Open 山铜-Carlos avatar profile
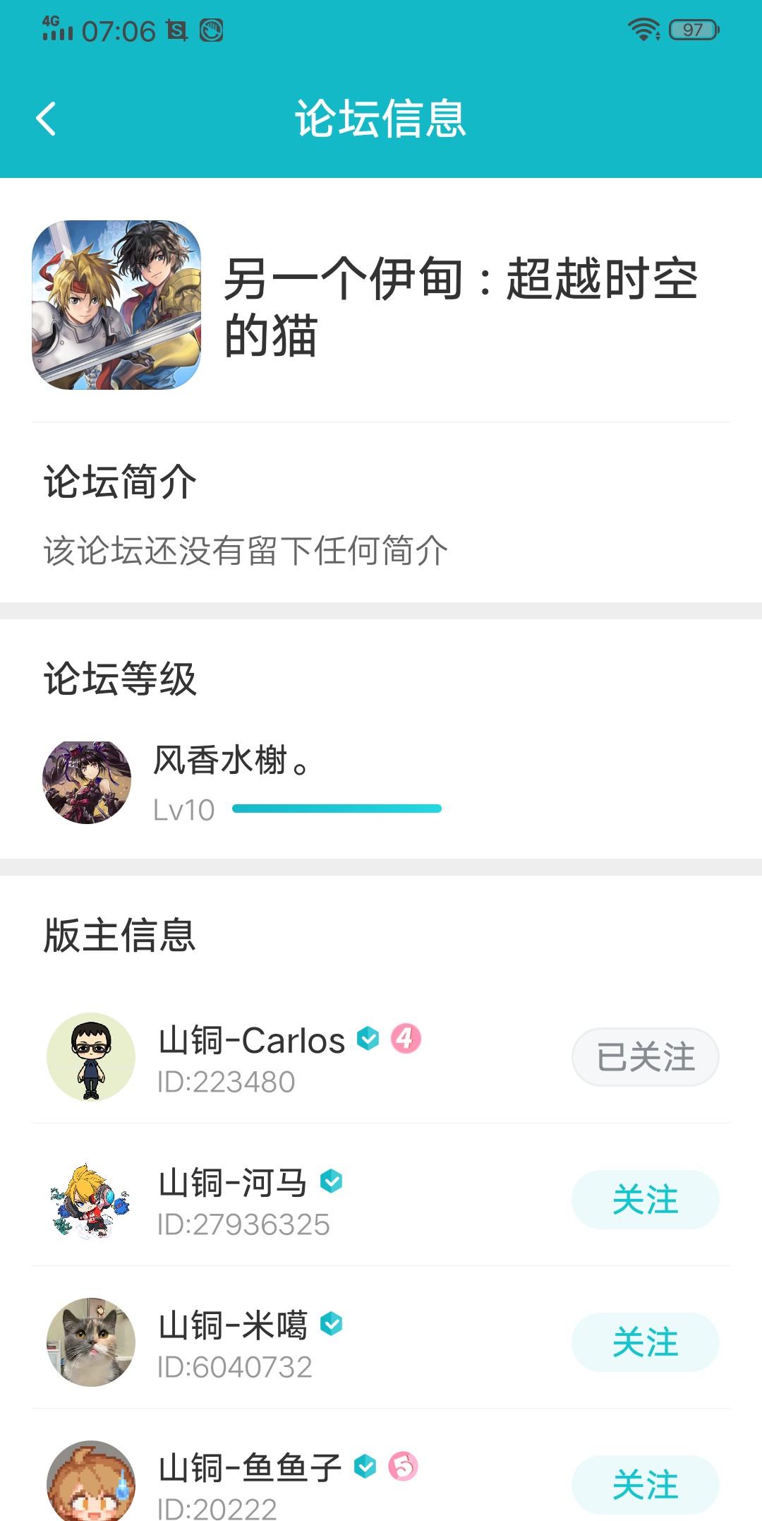The height and width of the screenshot is (1521, 762). click(x=91, y=1057)
